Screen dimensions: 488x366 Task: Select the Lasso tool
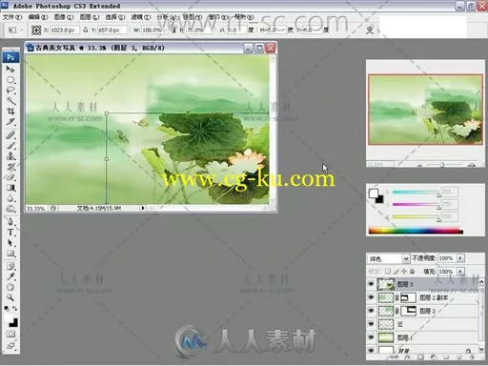pos(10,91)
